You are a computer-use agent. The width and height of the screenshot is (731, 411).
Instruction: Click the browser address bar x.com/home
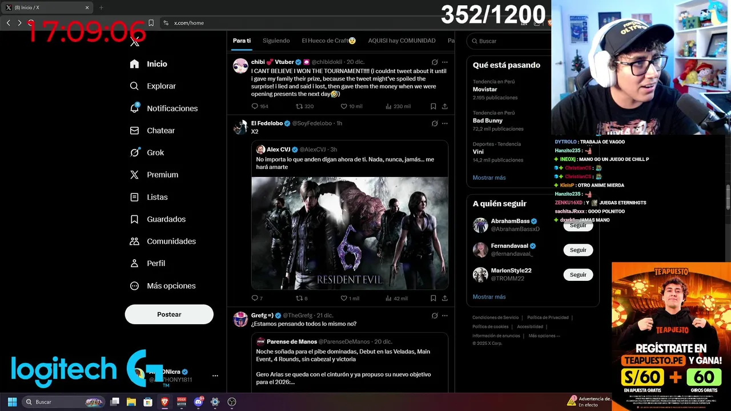[x=188, y=23]
